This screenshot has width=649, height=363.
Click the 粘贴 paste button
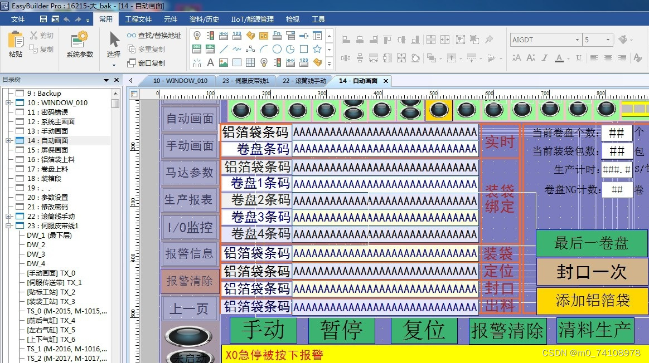pos(16,44)
